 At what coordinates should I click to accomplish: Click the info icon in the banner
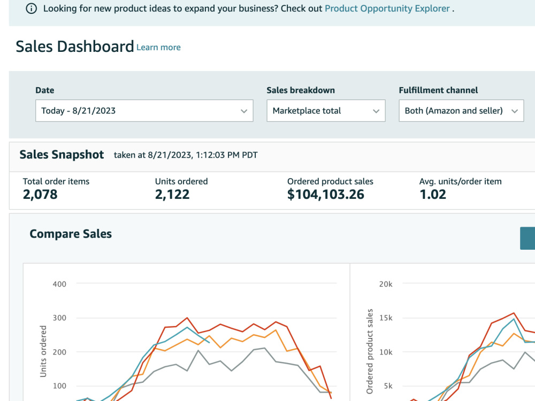(32, 9)
